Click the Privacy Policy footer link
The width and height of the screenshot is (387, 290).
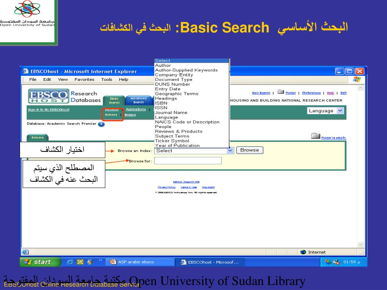(x=167, y=187)
